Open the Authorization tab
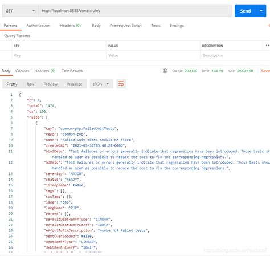 point(38,26)
